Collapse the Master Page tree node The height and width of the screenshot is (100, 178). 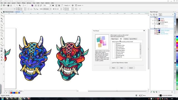(151, 29)
